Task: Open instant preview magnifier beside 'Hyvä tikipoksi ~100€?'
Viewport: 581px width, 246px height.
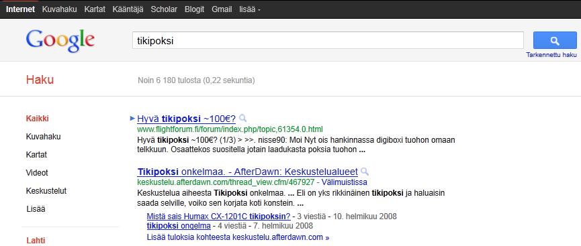Action: pos(242,119)
